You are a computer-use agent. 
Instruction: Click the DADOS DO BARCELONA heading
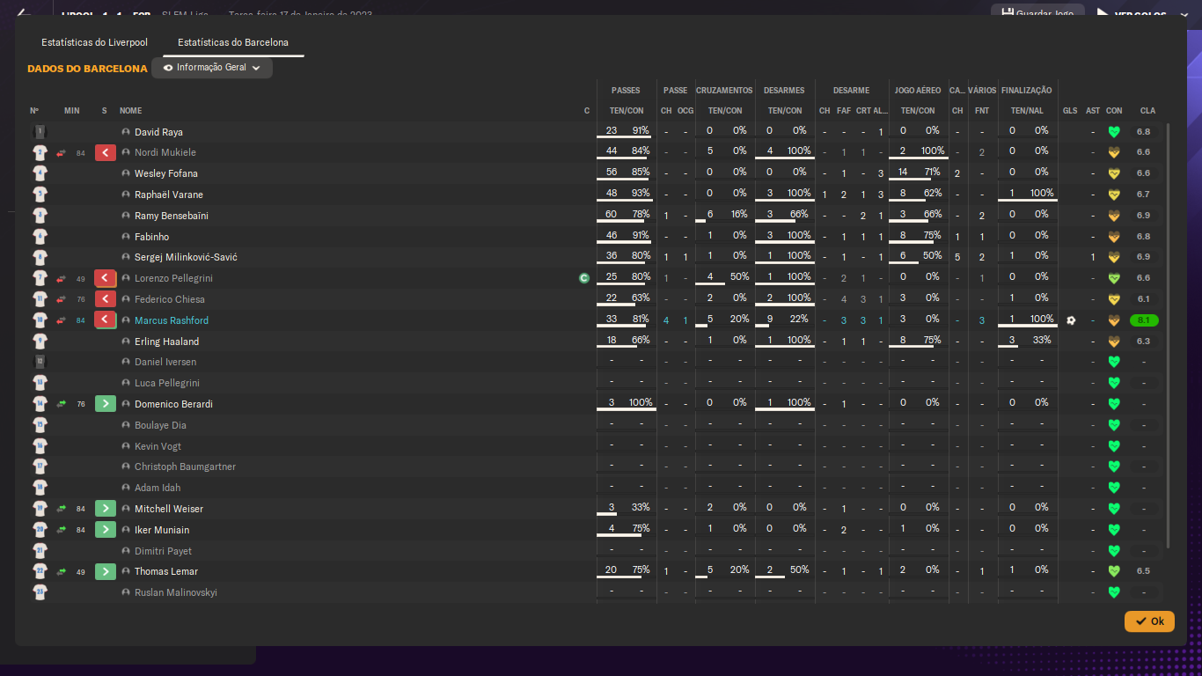(87, 69)
